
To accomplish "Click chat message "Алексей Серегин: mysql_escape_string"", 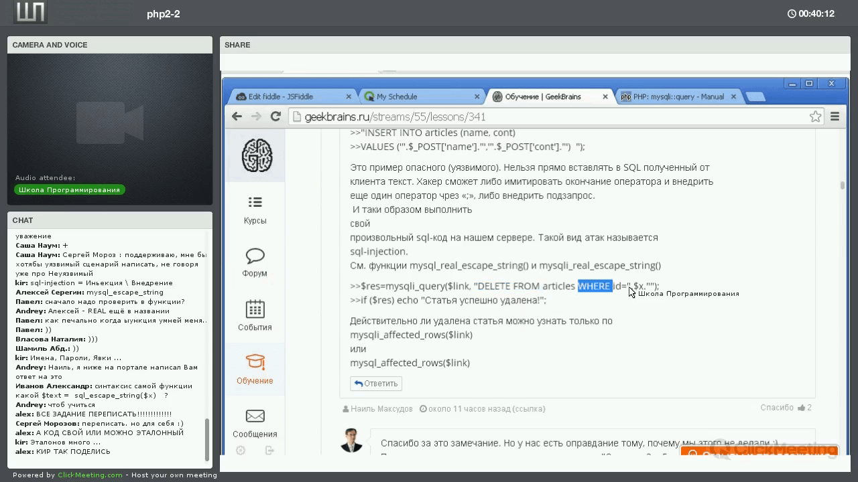I will click(x=89, y=293).
